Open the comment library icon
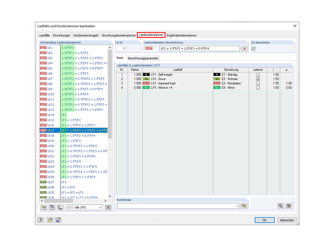326x245 pixels. (x=244, y=206)
